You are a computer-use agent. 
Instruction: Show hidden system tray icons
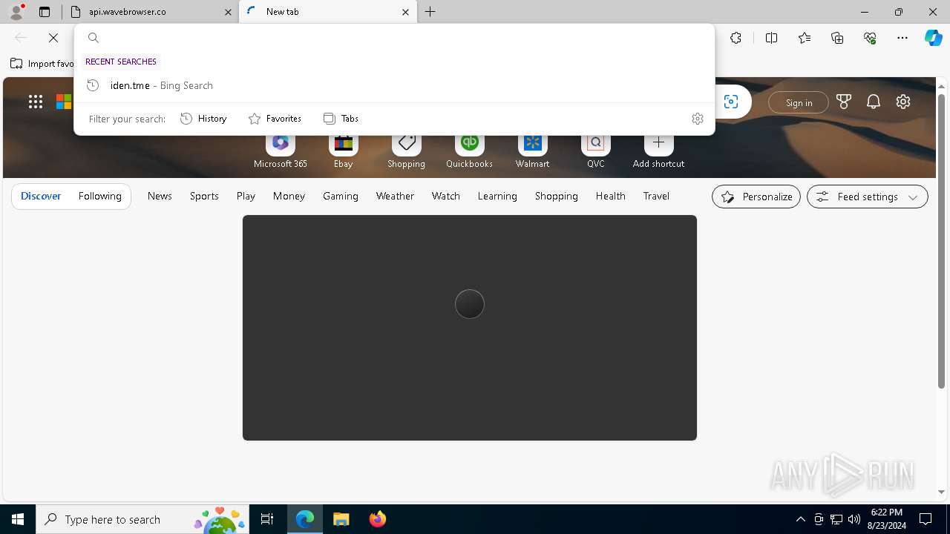(x=801, y=519)
